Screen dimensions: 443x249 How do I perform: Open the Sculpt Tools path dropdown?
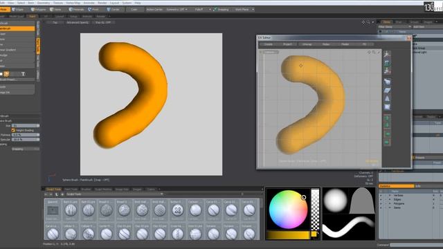point(114,194)
